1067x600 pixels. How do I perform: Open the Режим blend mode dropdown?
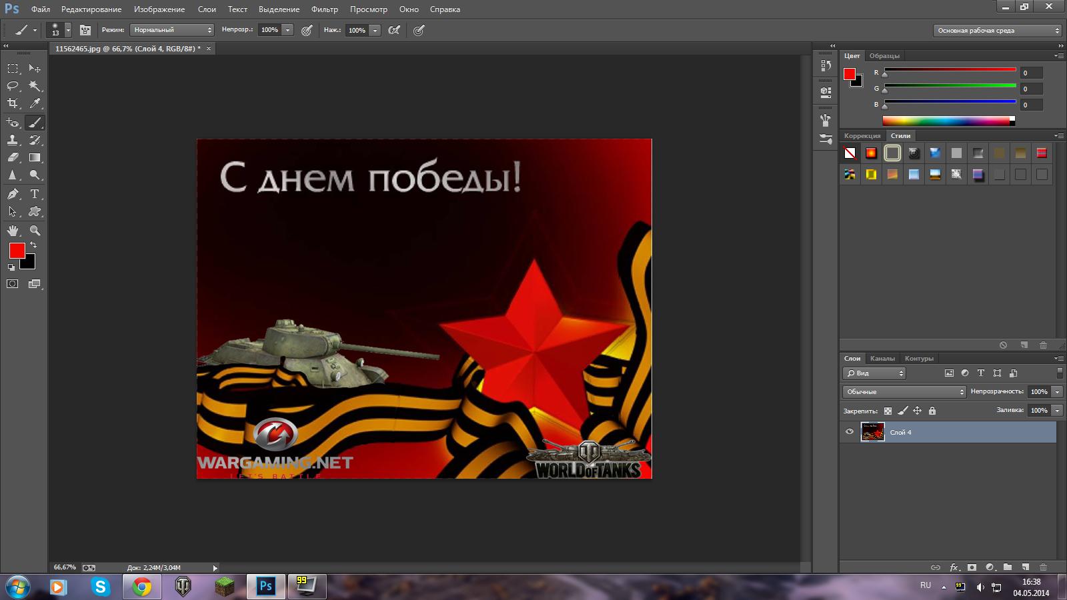(172, 30)
